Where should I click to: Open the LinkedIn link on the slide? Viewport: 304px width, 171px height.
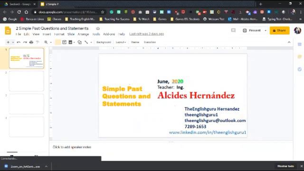pyautogui.click(x=208, y=132)
